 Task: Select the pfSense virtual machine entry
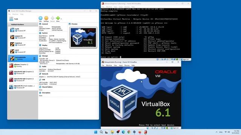[23, 66]
